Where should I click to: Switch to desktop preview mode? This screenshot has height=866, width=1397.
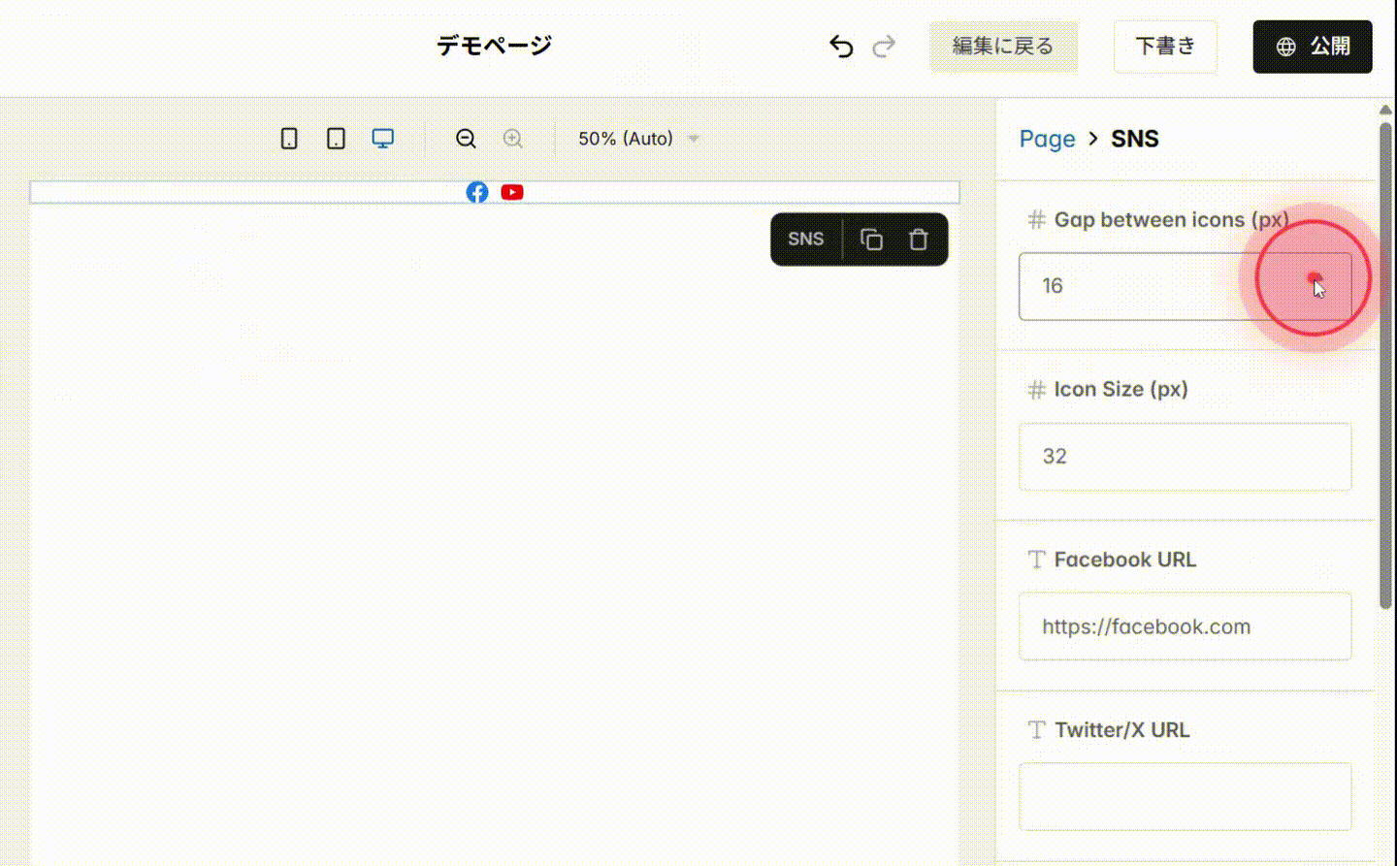tap(382, 138)
